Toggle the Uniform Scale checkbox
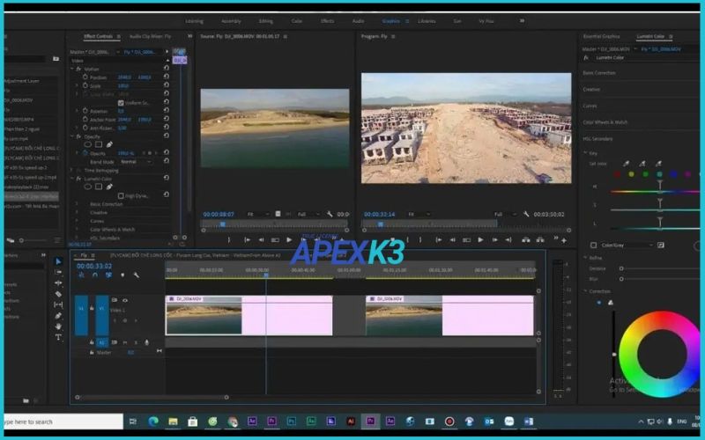The width and height of the screenshot is (705, 440). point(121,103)
